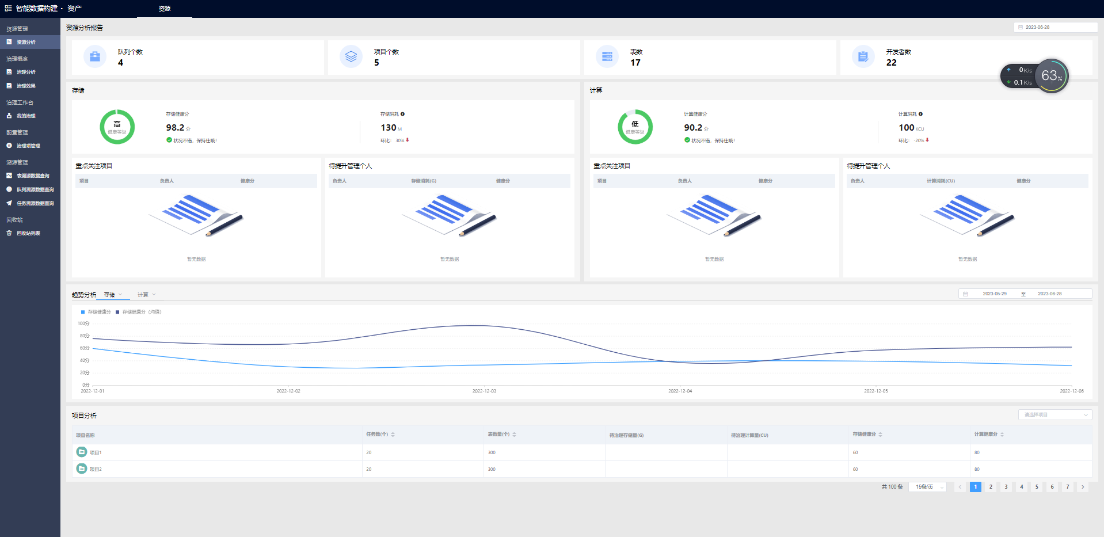This screenshot has width=1104, height=537.
Task: Open 资源分析 in the sidebar
Action: pyautogui.click(x=30, y=42)
